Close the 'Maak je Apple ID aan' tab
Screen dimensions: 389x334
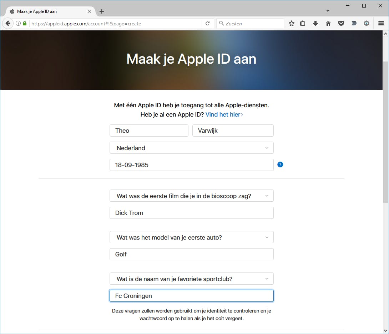pyautogui.click(x=89, y=11)
